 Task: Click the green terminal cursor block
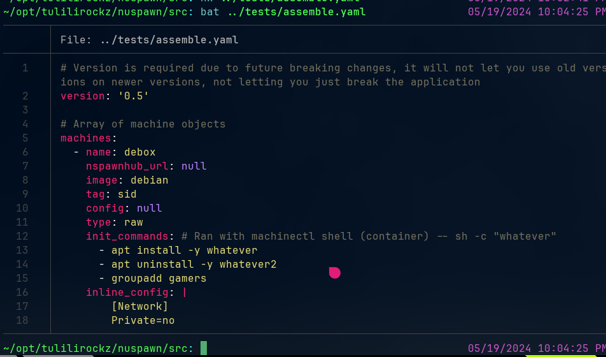click(204, 348)
